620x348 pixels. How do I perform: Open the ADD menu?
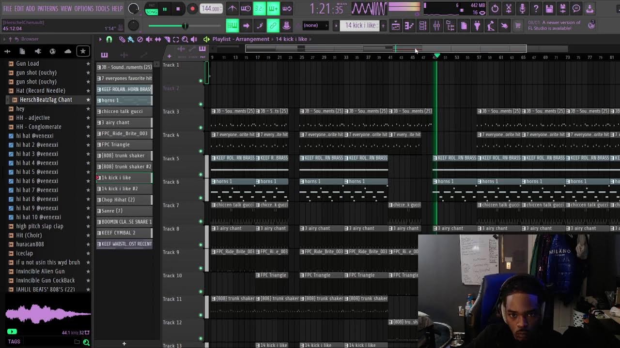[31, 9]
